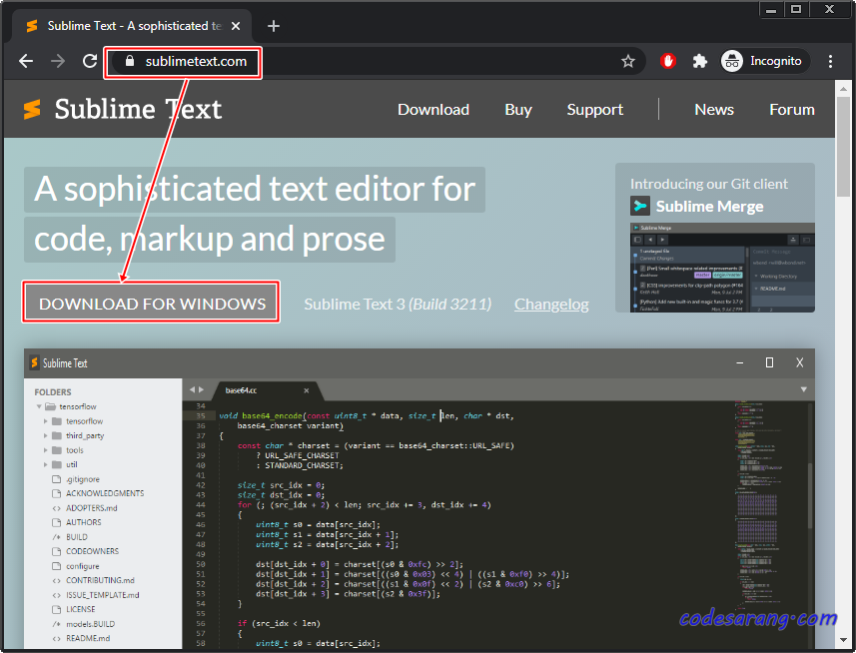The image size is (856, 653).
Task: Close the embedded Sublime Text window
Action: [x=799, y=362]
